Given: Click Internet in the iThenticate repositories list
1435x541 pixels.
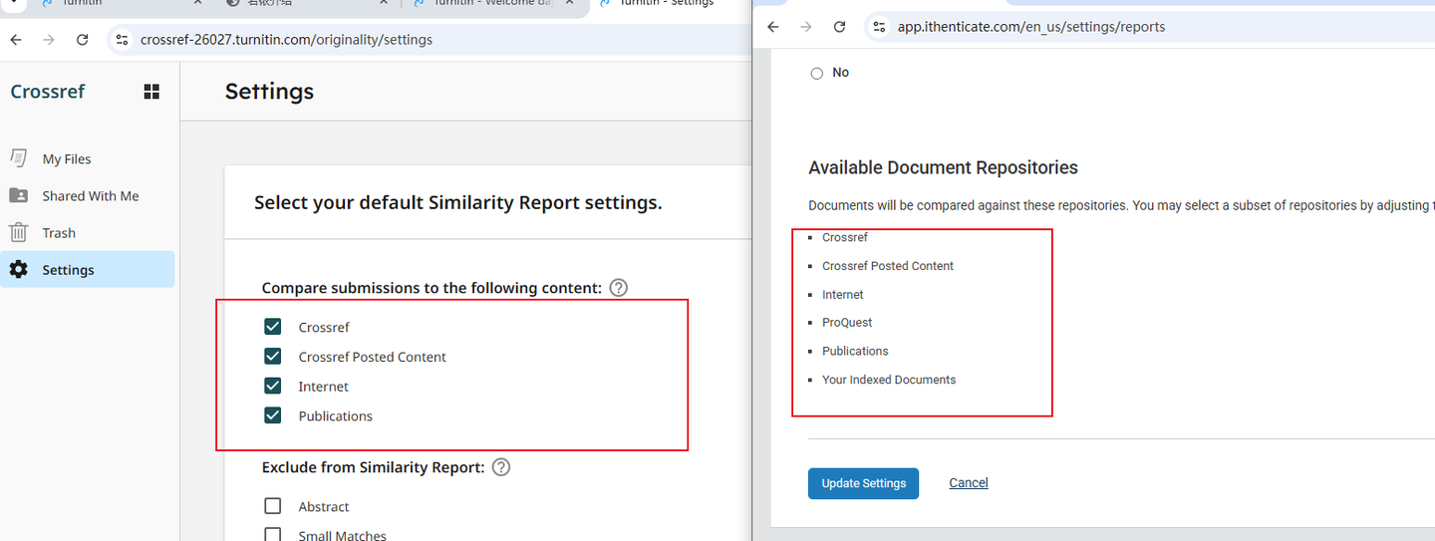Looking at the screenshot, I should tap(843, 295).
